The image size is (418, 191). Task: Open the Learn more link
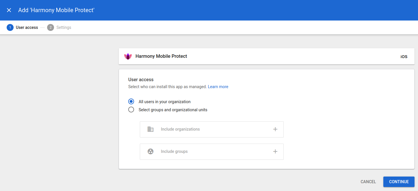218,87
